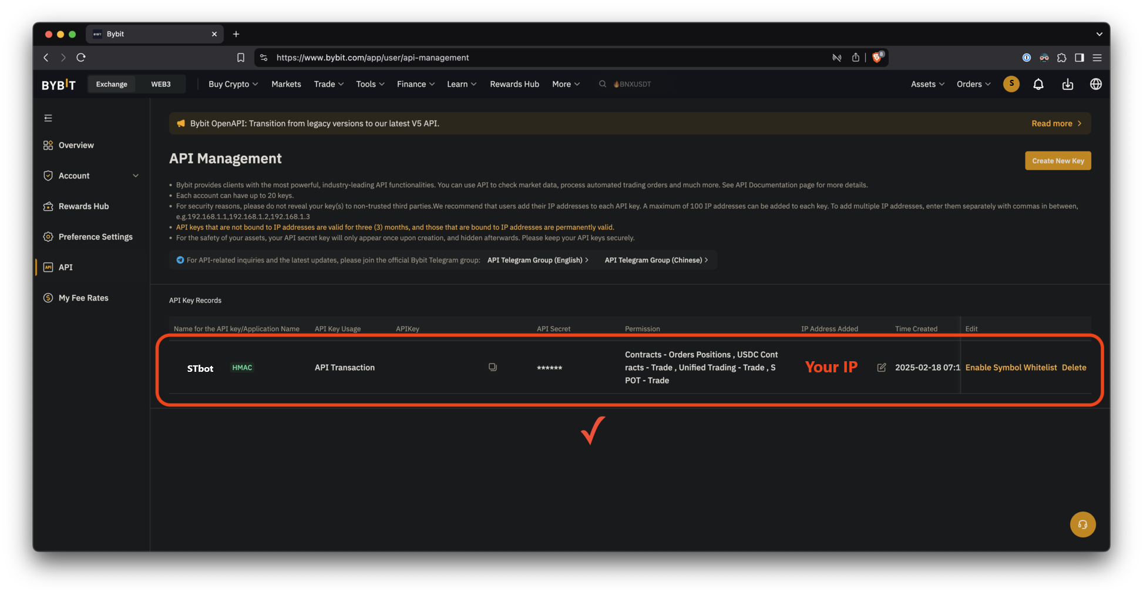Screen dimensions: 1143x595
Task: Click the edit IP address pencil icon
Action: click(x=881, y=368)
